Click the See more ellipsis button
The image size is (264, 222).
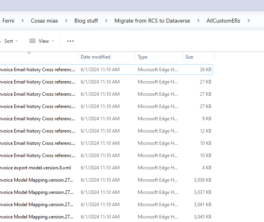pos(70,41)
